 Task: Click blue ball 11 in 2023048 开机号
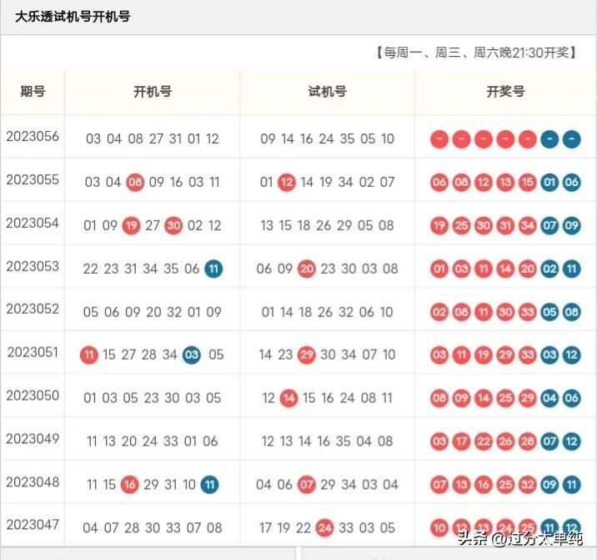(210, 485)
